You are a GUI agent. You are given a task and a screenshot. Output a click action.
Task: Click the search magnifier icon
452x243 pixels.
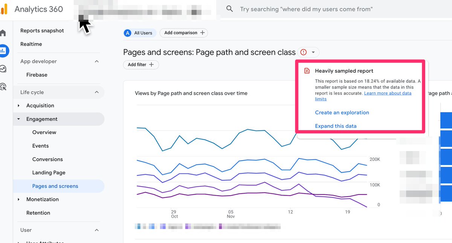pyautogui.click(x=229, y=9)
